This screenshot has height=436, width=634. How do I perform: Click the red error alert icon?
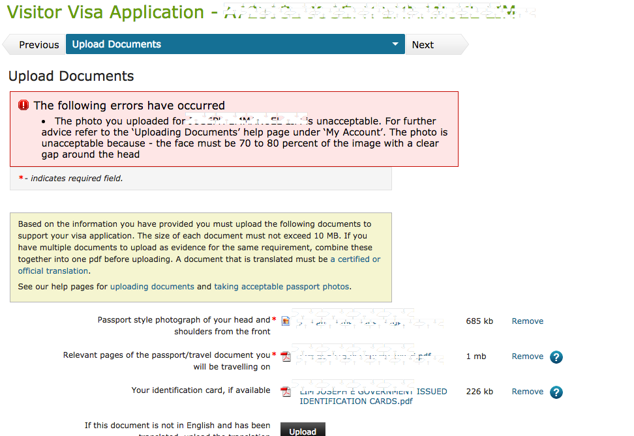pos(23,105)
